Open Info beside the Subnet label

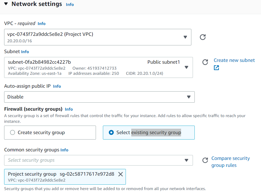point(25,52)
